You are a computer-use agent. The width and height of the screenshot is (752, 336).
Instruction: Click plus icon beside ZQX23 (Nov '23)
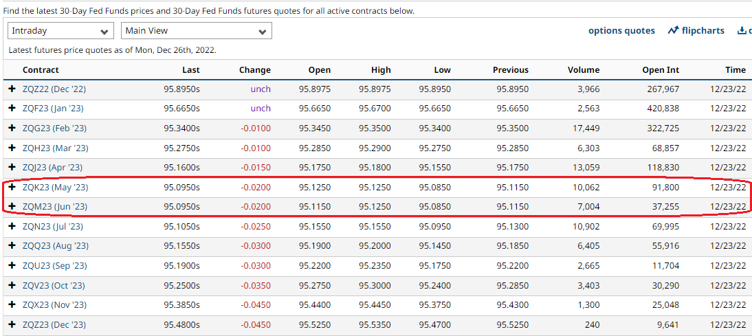pyautogui.click(x=12, y=305)
